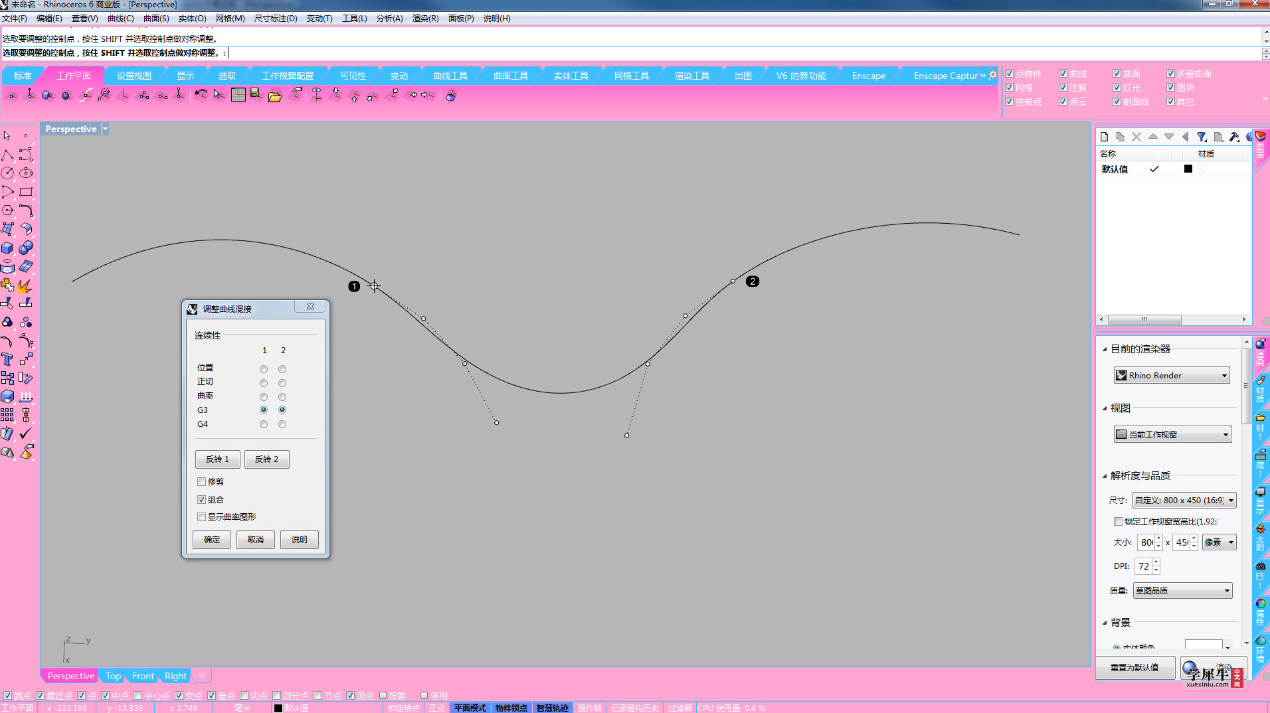1270x713 pixels.
Task: Open the rectangular array tool
Action: (7, 415)
